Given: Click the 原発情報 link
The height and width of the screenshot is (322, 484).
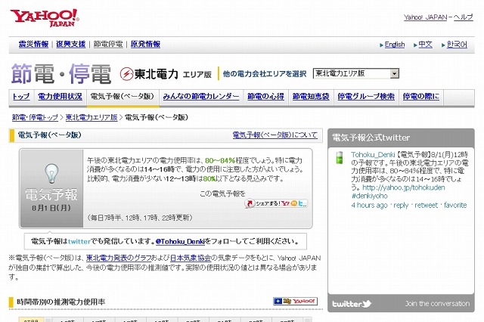Looking at the screenshot, I should 145,44.
